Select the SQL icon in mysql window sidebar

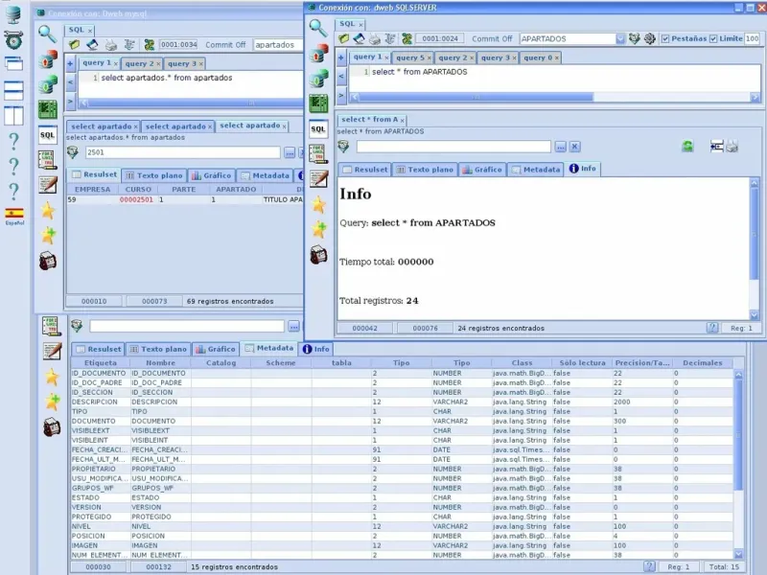47,135
